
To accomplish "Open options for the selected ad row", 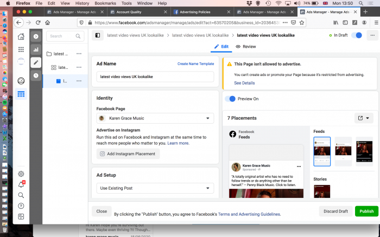I will 79,81.
